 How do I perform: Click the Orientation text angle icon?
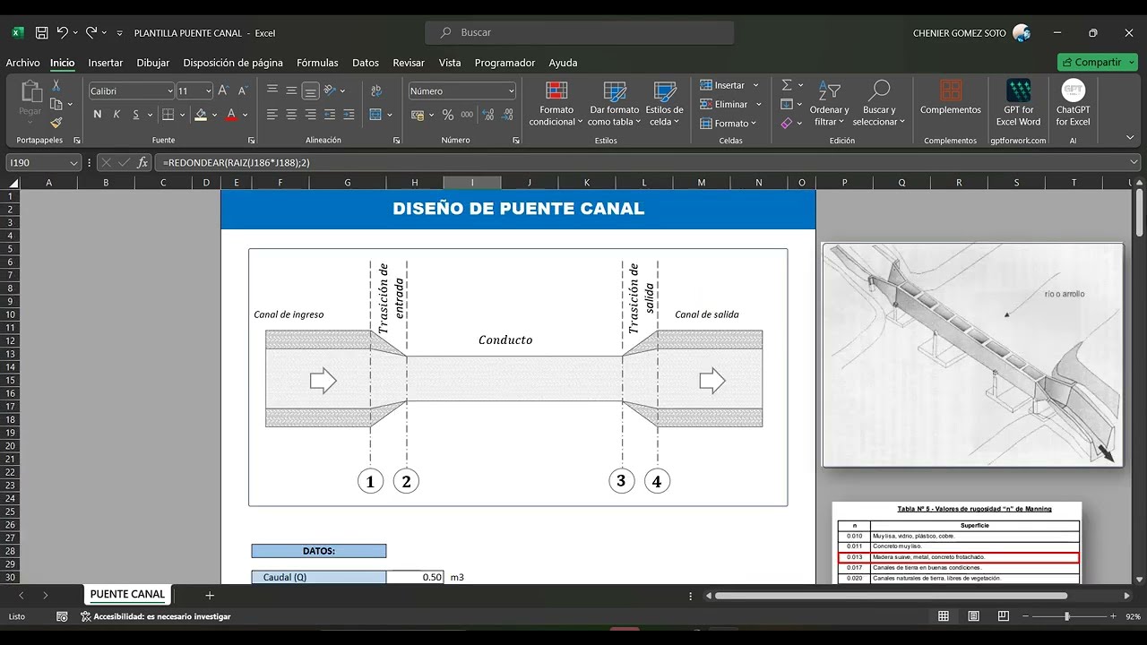pyautogui.click(x=330, y=91)
